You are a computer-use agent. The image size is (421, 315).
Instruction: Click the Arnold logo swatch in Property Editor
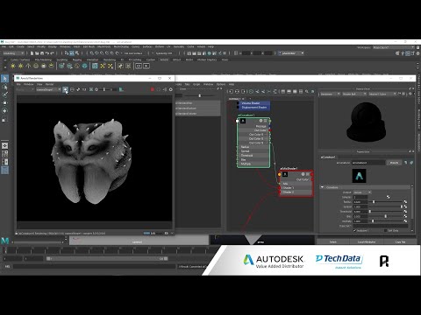(x=359, y=176)
